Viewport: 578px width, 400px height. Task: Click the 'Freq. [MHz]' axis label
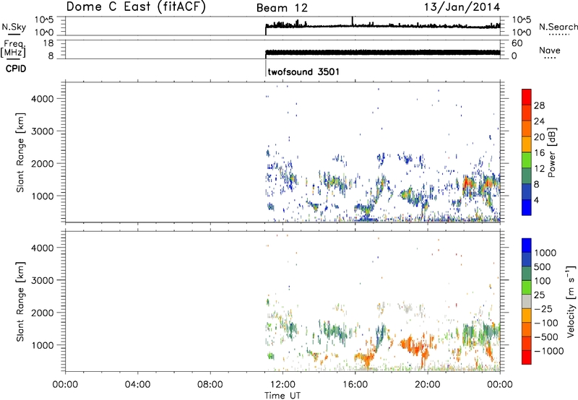pyautogui.click(x=13, y=49)
